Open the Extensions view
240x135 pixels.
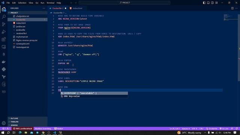[4, 39]
